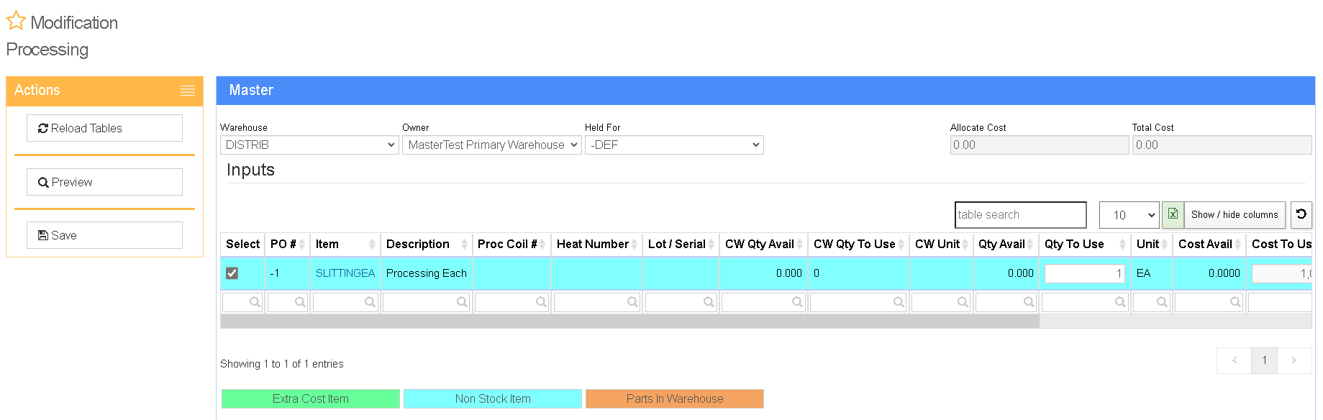Screen dimensions: 1323x420
Task: Click the Showing 1 to 1 of 1 entries text
Action: tap(282, 364)
